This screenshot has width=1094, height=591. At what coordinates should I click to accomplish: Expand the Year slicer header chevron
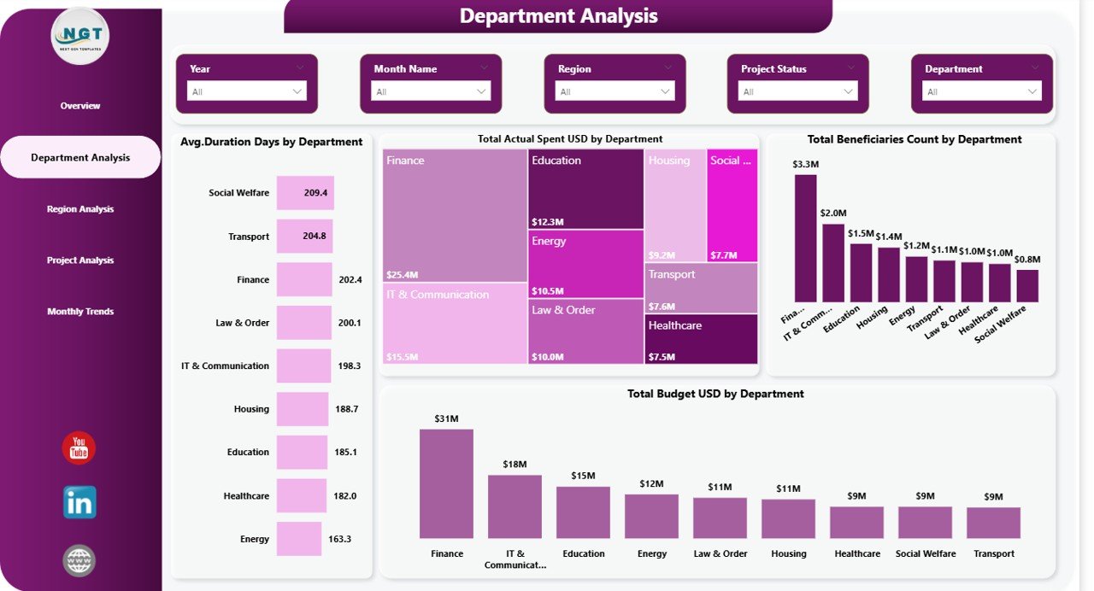pos(300,68)
